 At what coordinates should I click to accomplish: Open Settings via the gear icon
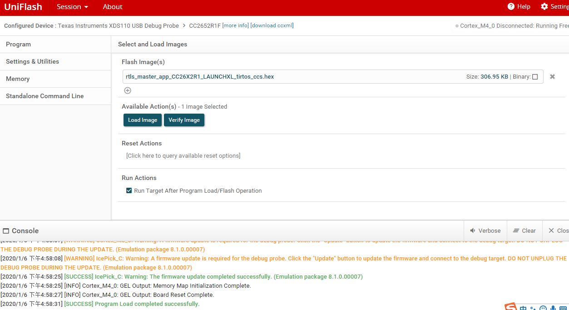coord(554,7)
